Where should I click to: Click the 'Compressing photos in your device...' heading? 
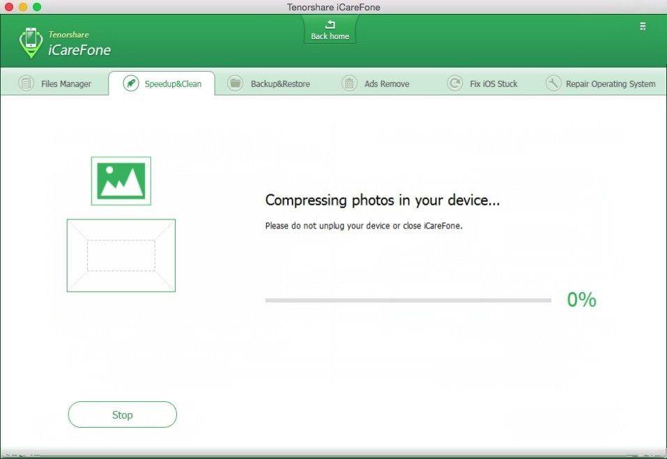coord(383,200)
